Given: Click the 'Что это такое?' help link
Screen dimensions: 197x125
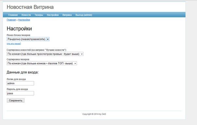Looking at the screenshot, I should point(14,44).
